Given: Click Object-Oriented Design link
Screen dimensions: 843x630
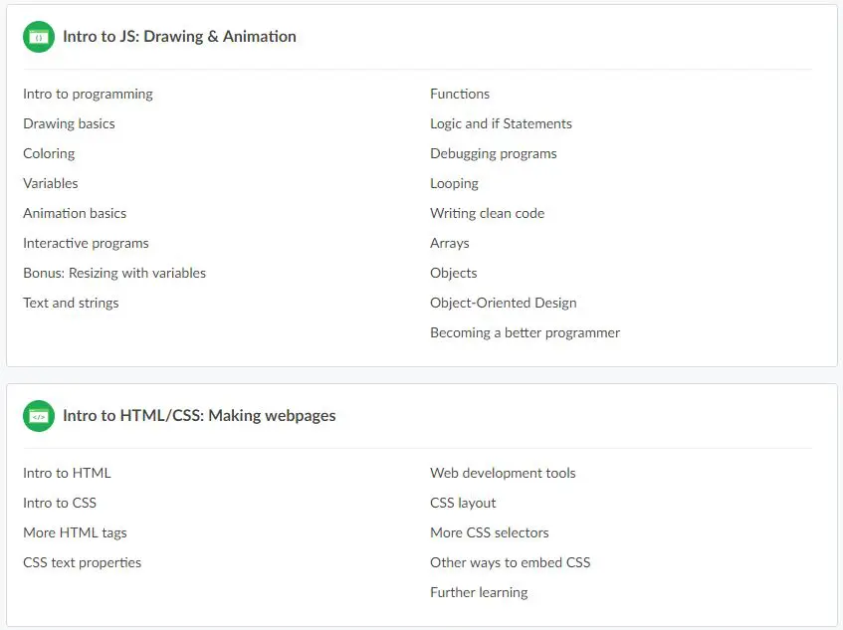Looking at the screenshot, I should (x=503, y=304).
